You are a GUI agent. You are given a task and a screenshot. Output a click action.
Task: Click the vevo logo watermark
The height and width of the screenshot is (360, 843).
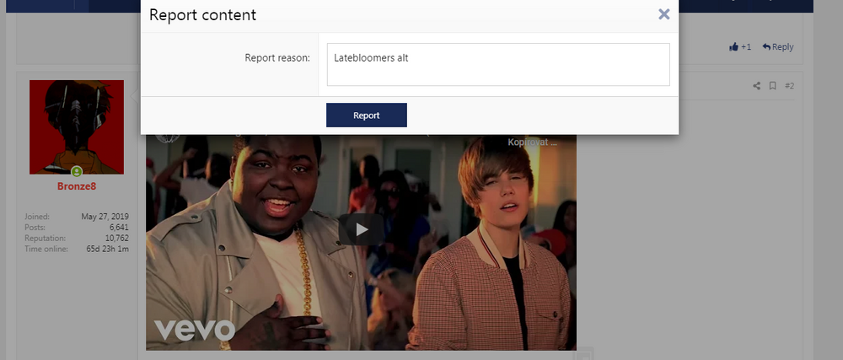pyautogui.click(x=192, y=330)
